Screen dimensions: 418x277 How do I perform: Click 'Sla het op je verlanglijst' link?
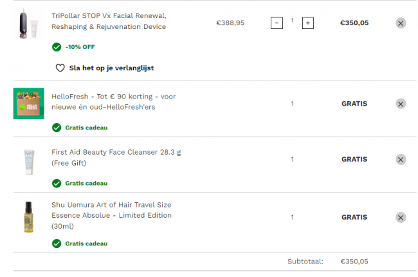point(111,68)
